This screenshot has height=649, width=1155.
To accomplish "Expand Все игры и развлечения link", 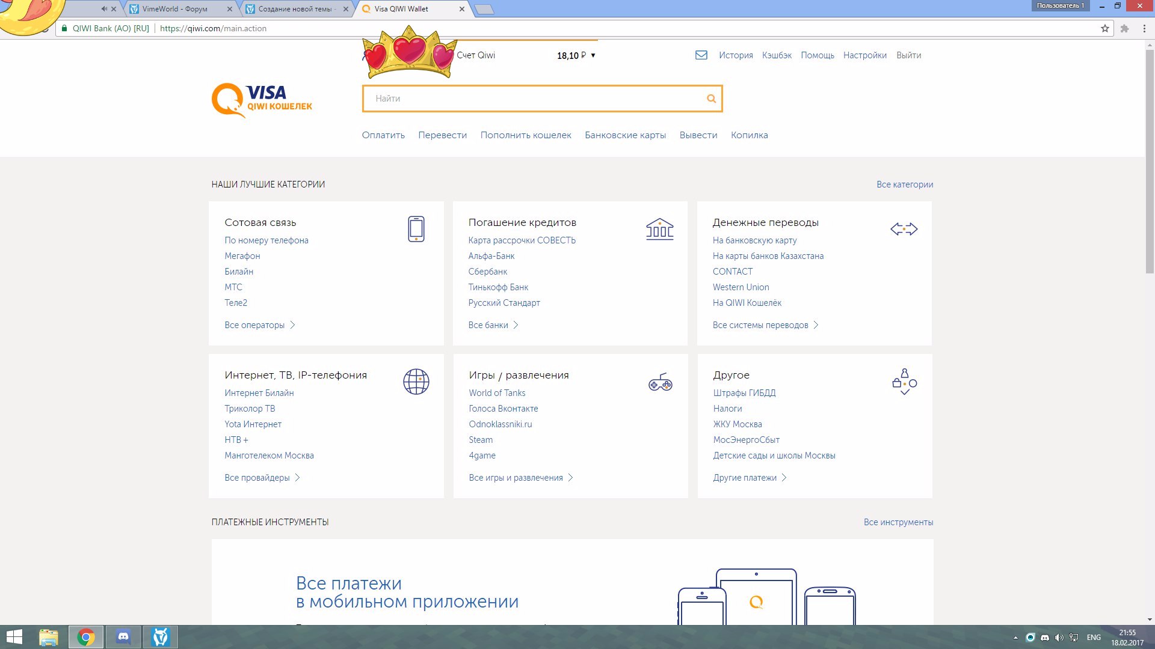I will click(521, 478).
